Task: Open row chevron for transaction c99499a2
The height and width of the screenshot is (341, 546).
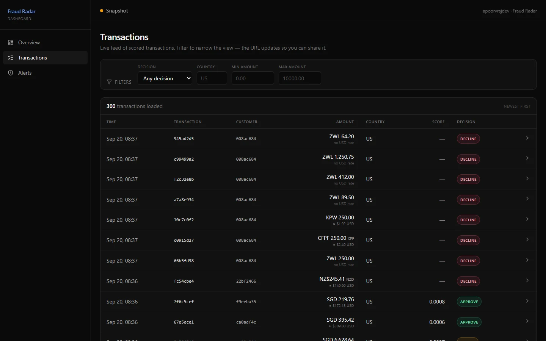Action: coord(527,158)
